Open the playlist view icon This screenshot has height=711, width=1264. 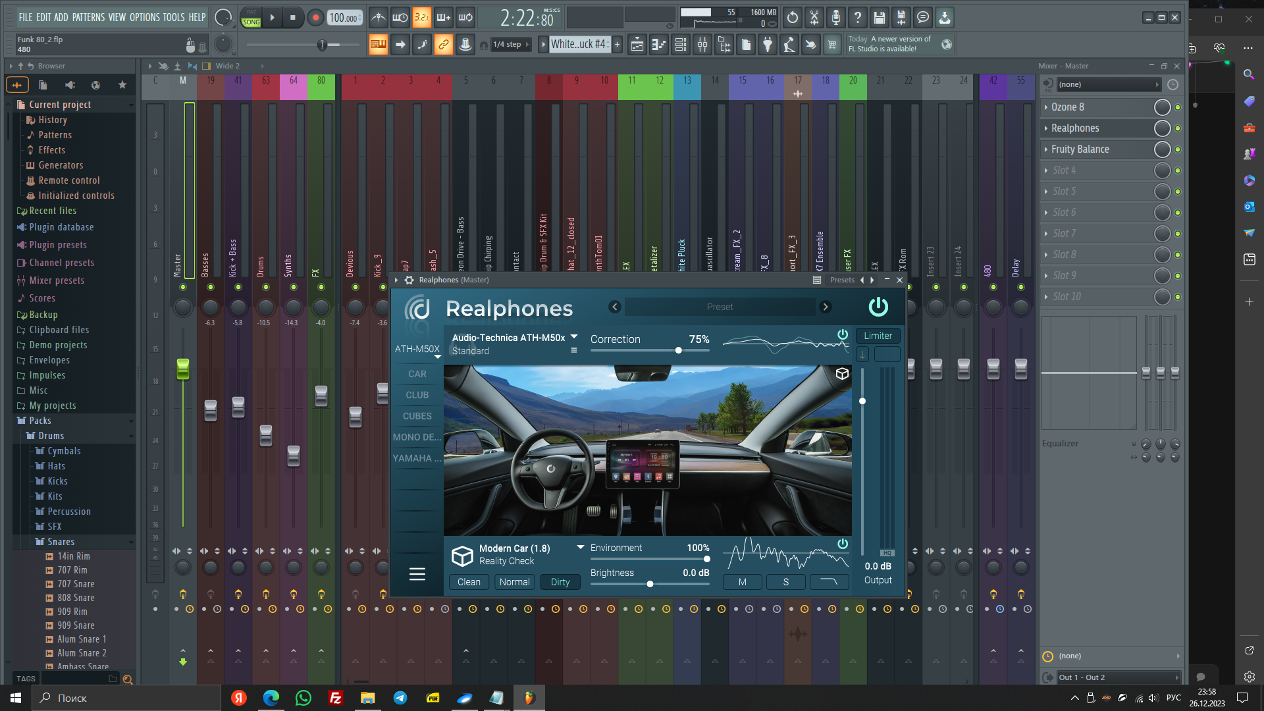[637, 45]
